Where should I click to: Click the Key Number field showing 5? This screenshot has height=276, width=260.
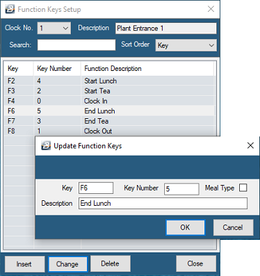181,189
